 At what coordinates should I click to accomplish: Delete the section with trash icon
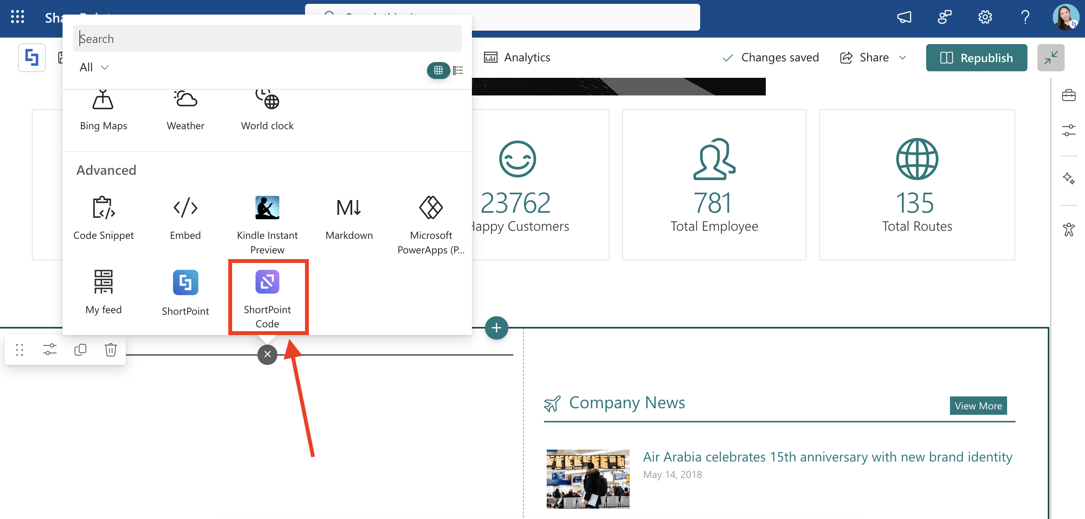(x=110, y=350)
